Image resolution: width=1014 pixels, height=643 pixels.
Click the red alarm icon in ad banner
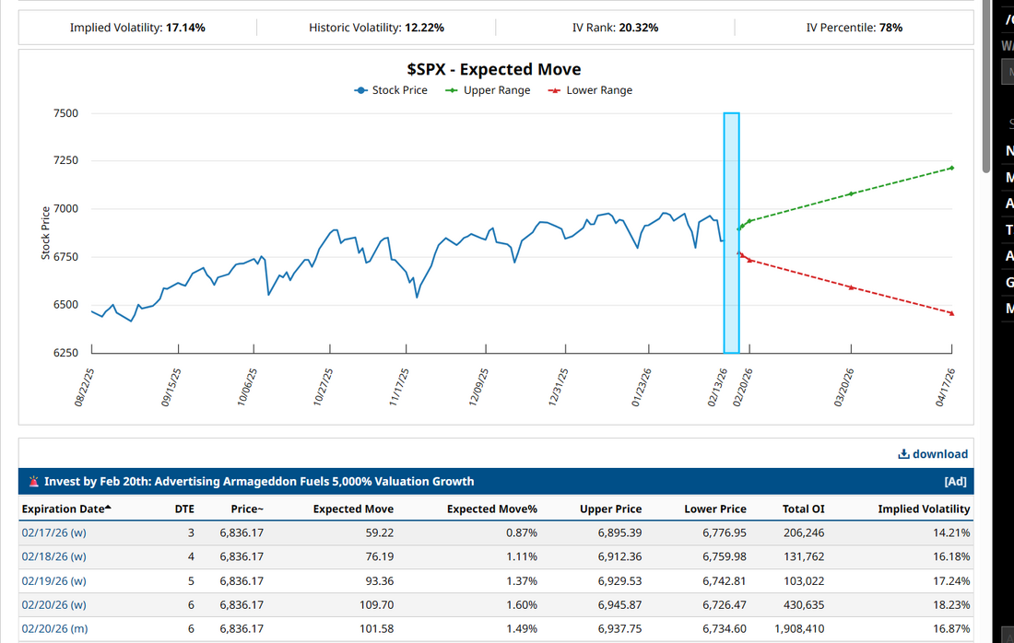pos(34,481)
